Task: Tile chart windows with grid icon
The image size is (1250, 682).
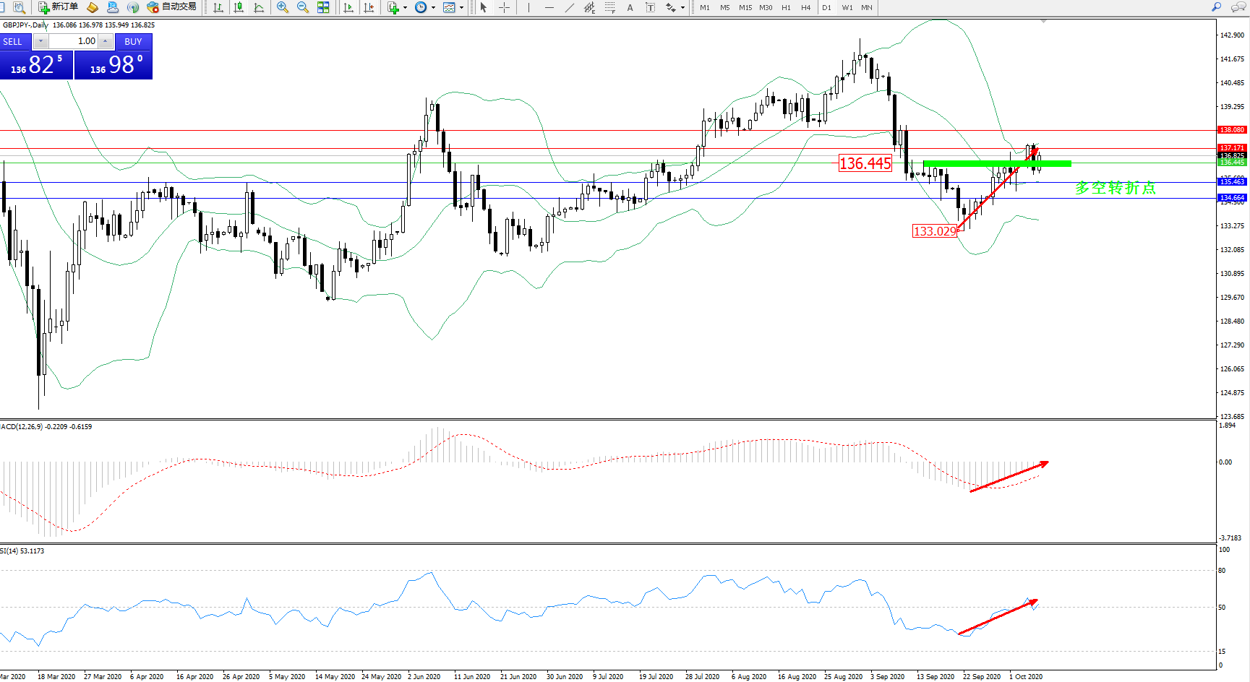Action: point(323,7)
